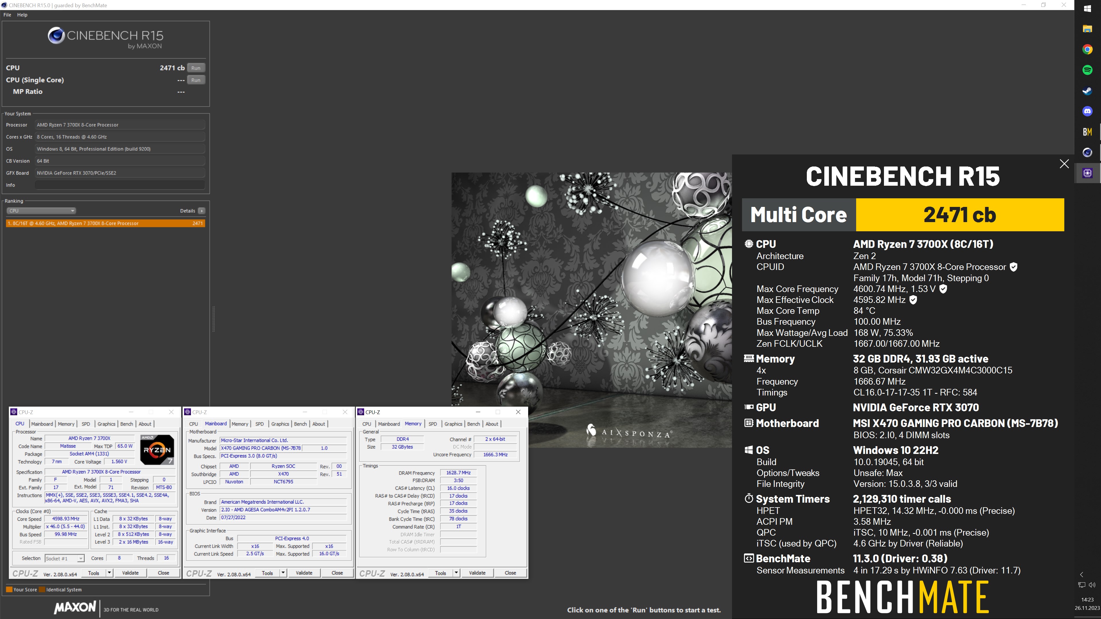Open the File menu
Viewport: 1101px width, 619px height.
7,15
